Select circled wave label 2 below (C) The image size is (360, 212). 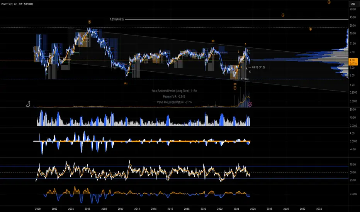click(235, 88)
